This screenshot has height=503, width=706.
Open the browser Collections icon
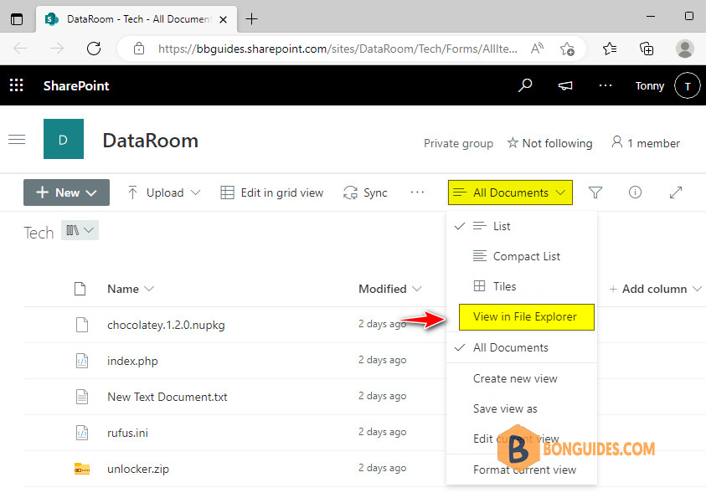coord(647,49)
